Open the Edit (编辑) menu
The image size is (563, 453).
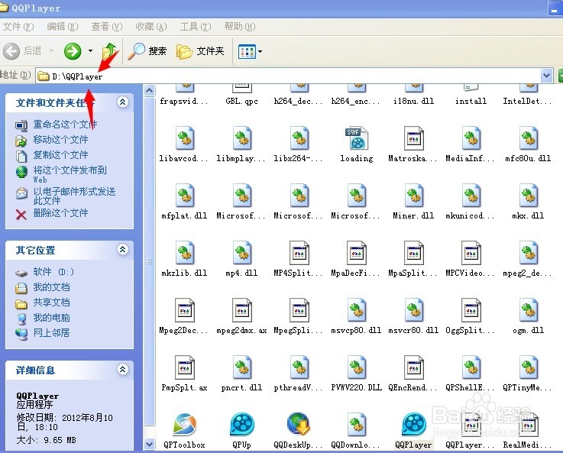pyautogui.click(x=63, y=27)
